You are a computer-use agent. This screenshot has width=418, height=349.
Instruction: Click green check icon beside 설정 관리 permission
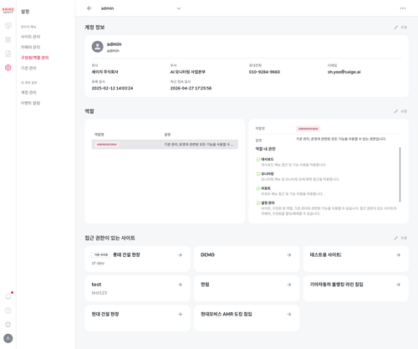[258, 203]
